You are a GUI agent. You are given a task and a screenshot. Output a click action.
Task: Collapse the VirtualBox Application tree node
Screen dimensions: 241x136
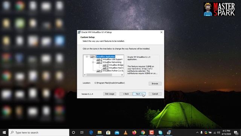[87, 57]
